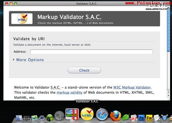Click the vertical scrollbar thumb
This screenshot has width=172, height=123.
click(168, 29)
